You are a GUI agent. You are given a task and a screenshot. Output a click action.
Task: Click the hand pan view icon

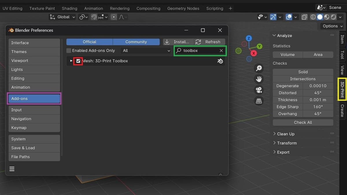click(x=259, y=79)
